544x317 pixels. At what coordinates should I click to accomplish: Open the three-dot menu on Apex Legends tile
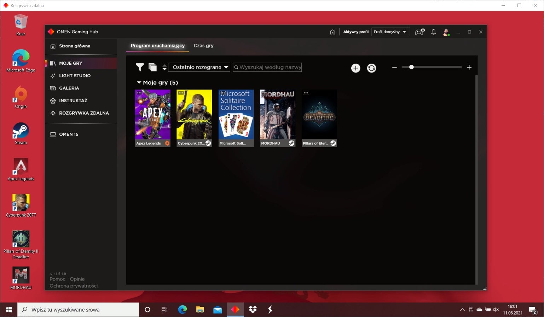pos(139,93)
